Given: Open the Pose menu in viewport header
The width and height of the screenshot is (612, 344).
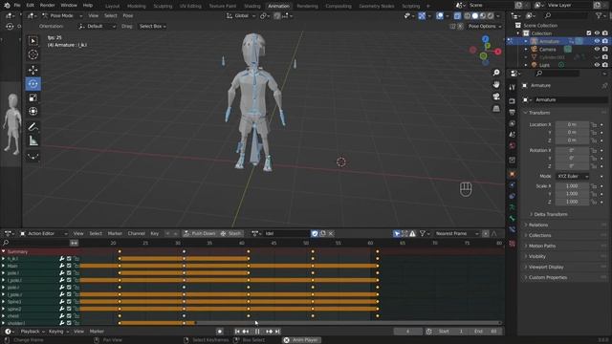Looking at the screenshot, I should coord(128,16).
